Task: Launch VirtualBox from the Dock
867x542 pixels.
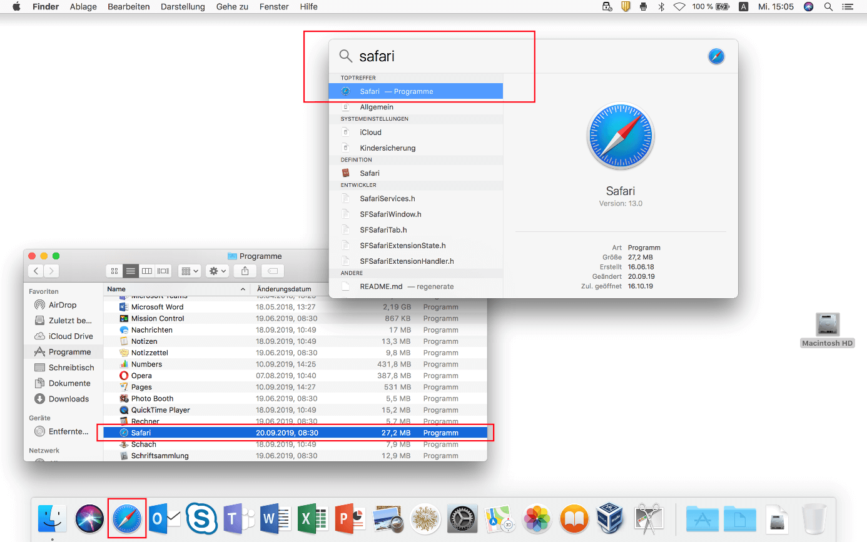Action: 611,518
